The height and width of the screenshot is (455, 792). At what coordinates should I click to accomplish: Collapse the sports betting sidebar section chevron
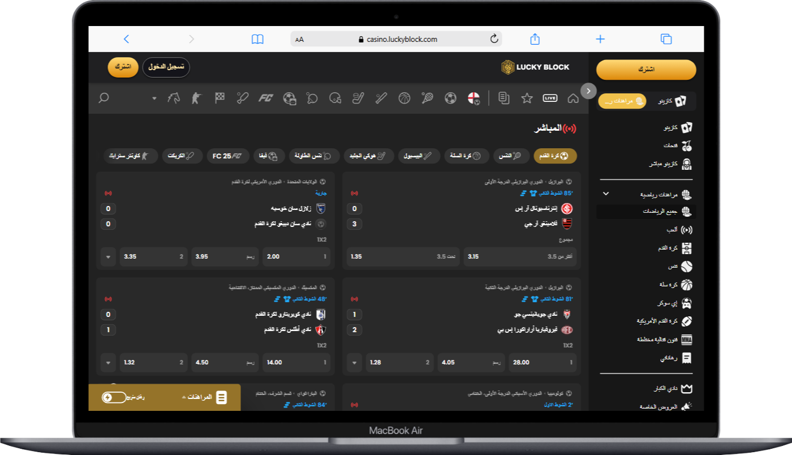[606, 194]
